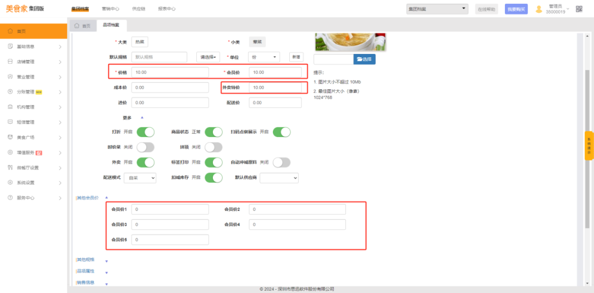Enable the 自动冲减原料 switch
The image size is (594, 293).
[282, 162]
